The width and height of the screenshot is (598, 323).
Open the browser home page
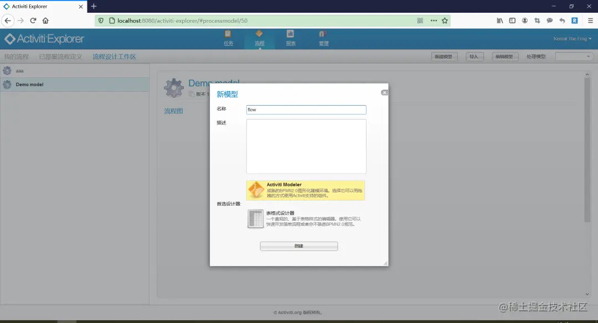tap(45, 20)
